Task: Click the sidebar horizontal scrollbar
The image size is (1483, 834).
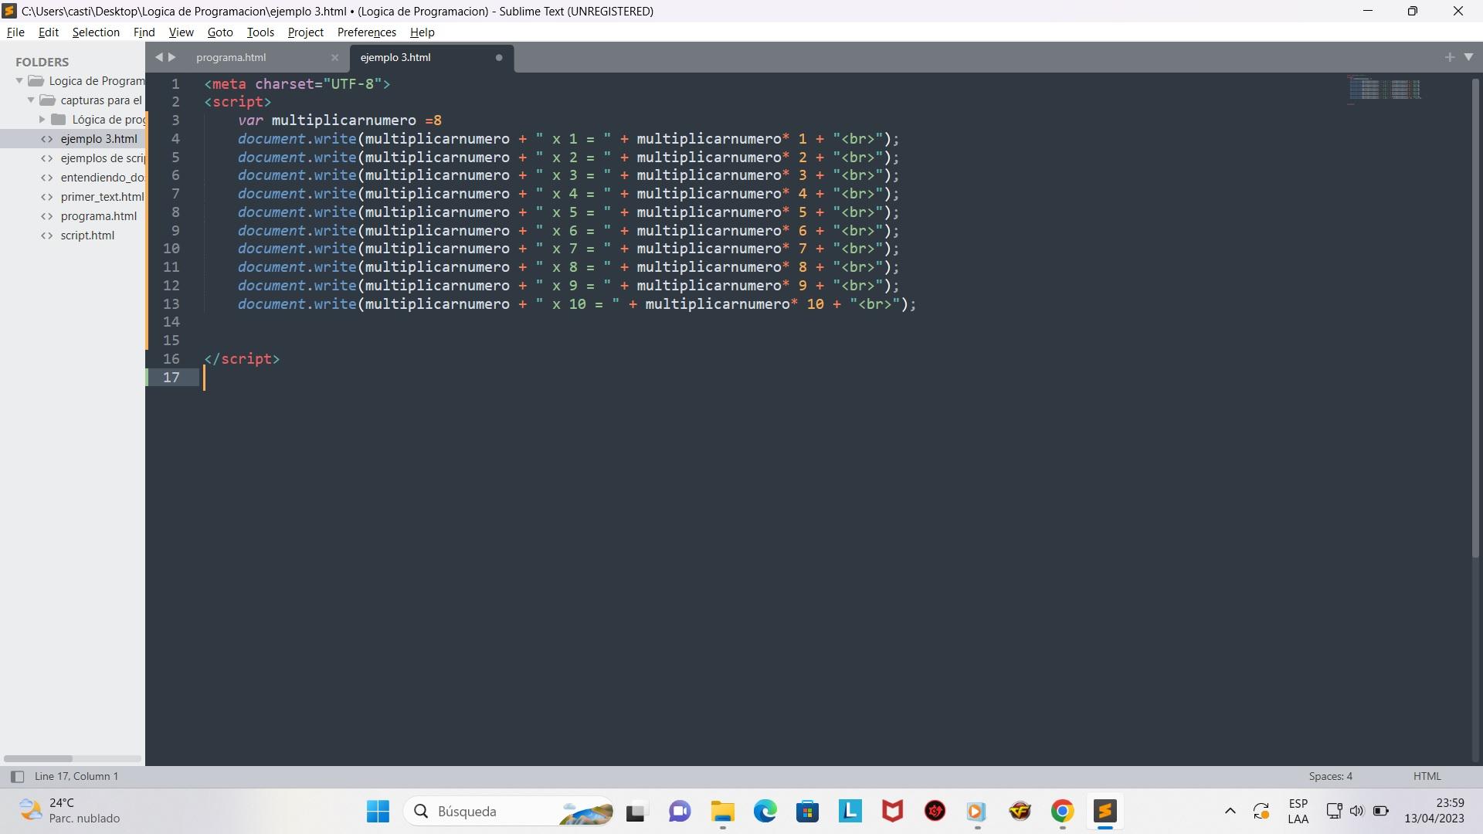Action: pos(38,758)
